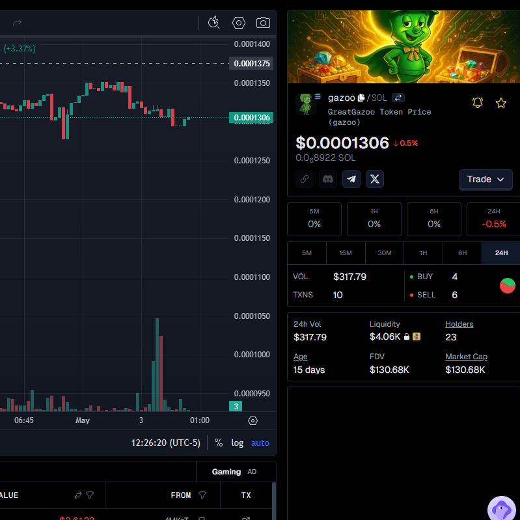Select the 30M stats tab
Screen dimensions: 520x520
point(385,253)
